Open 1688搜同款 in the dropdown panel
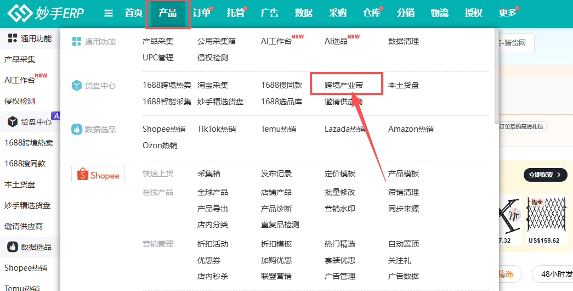573x291 pixels. [x=281, y=85]
